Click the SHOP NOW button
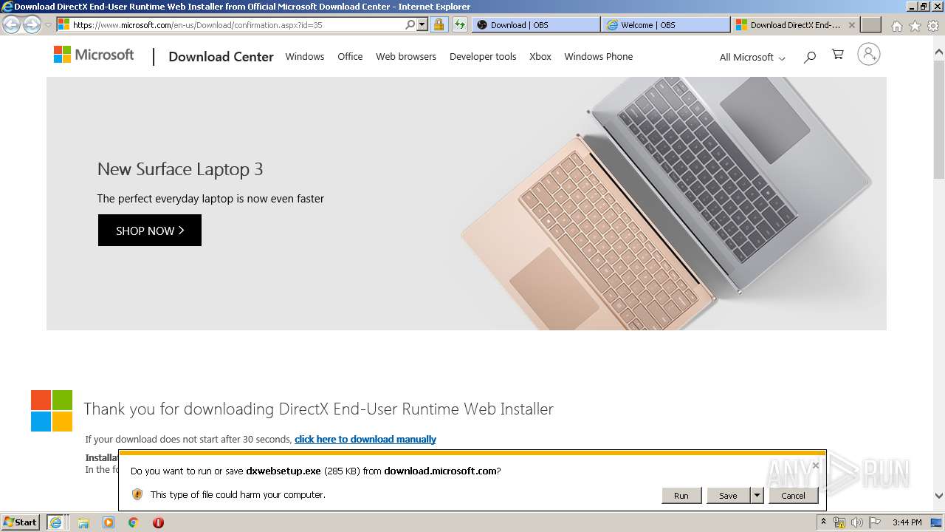 click(x=150, y=231)
